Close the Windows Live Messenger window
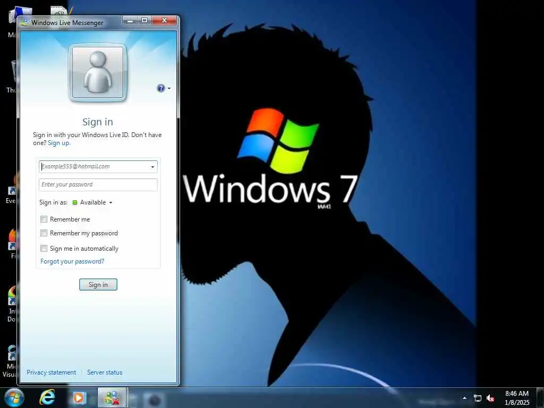The height and width of the screenshot is (408, 544). point(165,21)
